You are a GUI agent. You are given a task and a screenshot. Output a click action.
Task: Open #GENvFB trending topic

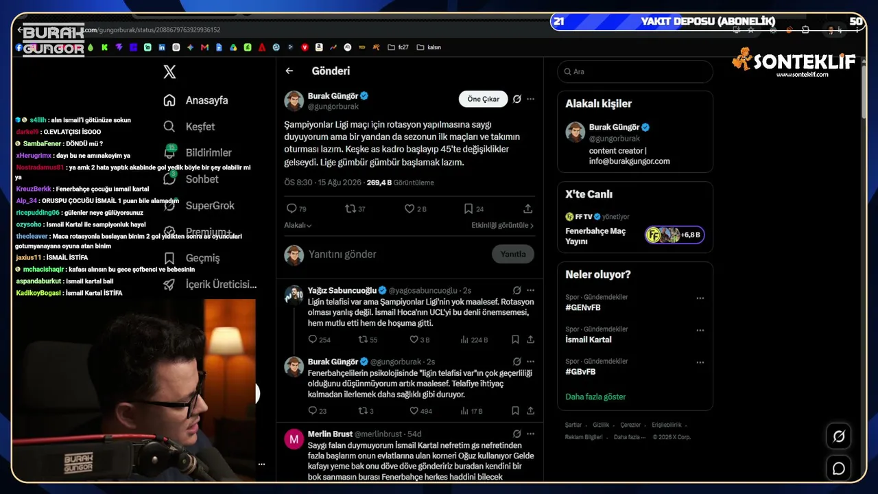(x=583, y=307)
